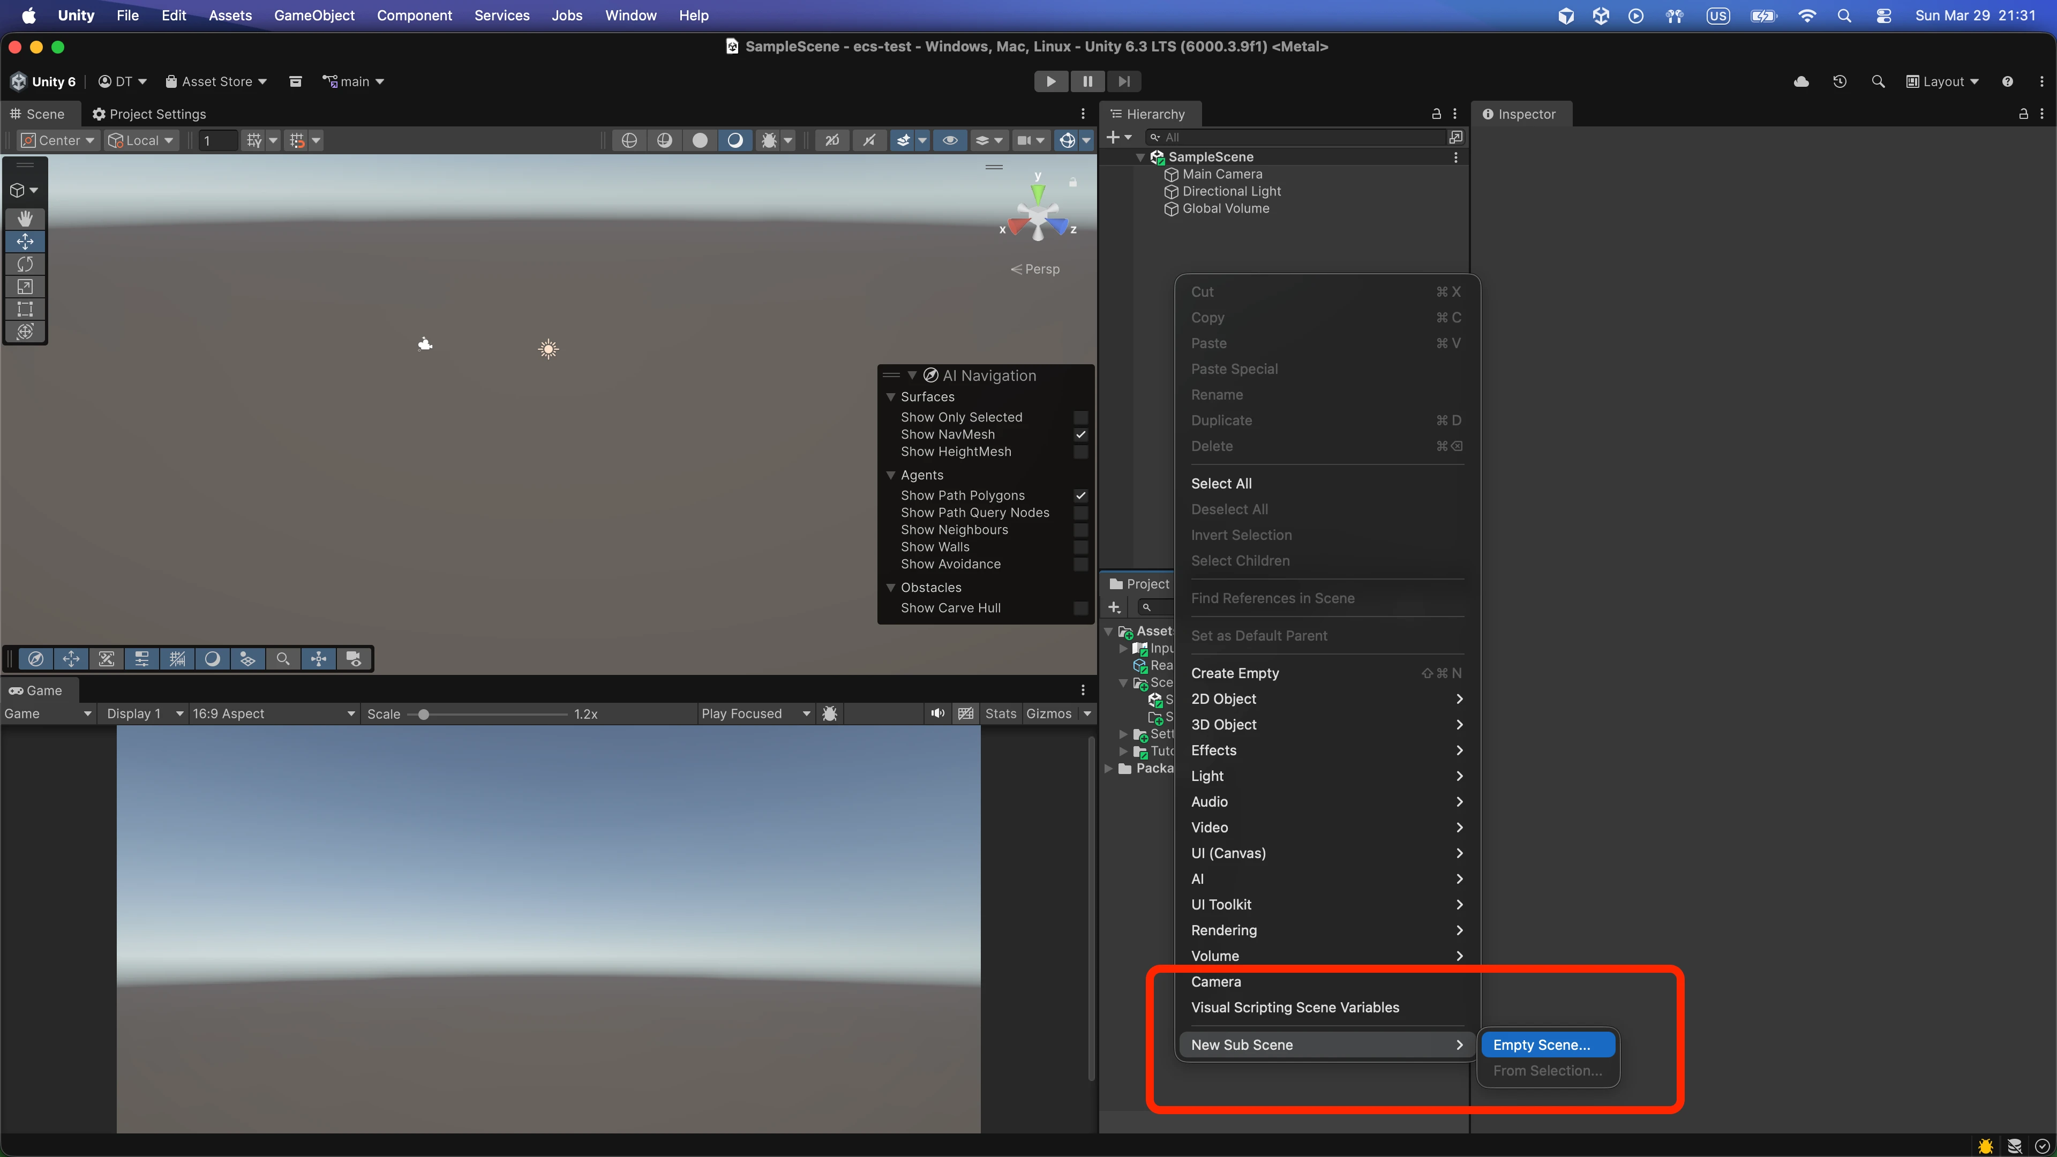
Task: Click the AI Navigation overlay toolbar icon
Action: 36,659
